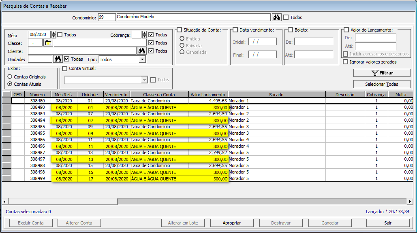Uncheck Todas checkbox for Classe
This screenshot has width=417, height=233.
(151, 42)
